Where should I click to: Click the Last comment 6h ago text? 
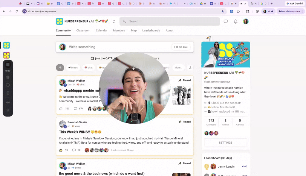click(123, 150)
